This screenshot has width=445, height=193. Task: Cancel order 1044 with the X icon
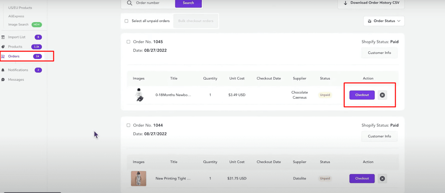(382, 179)
